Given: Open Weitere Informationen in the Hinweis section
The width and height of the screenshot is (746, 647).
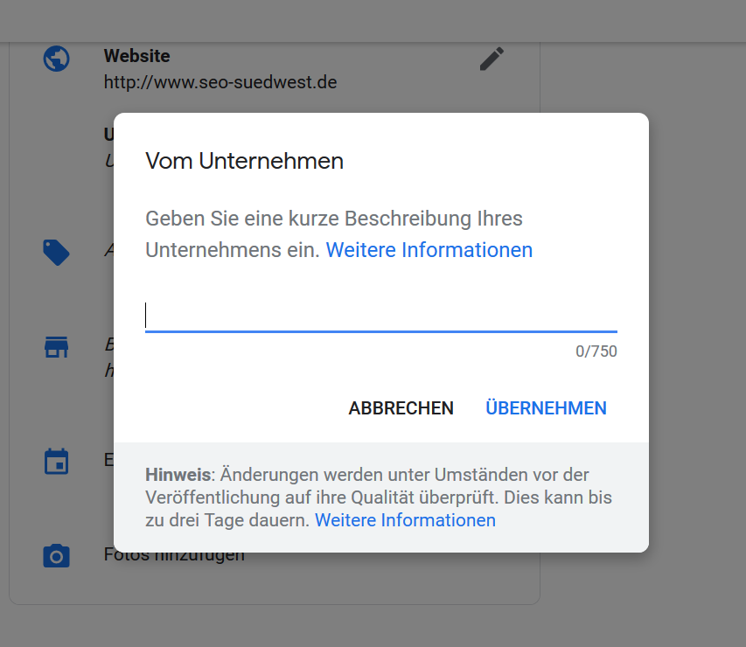Looking at the screenshot, I should pos(405,520).
